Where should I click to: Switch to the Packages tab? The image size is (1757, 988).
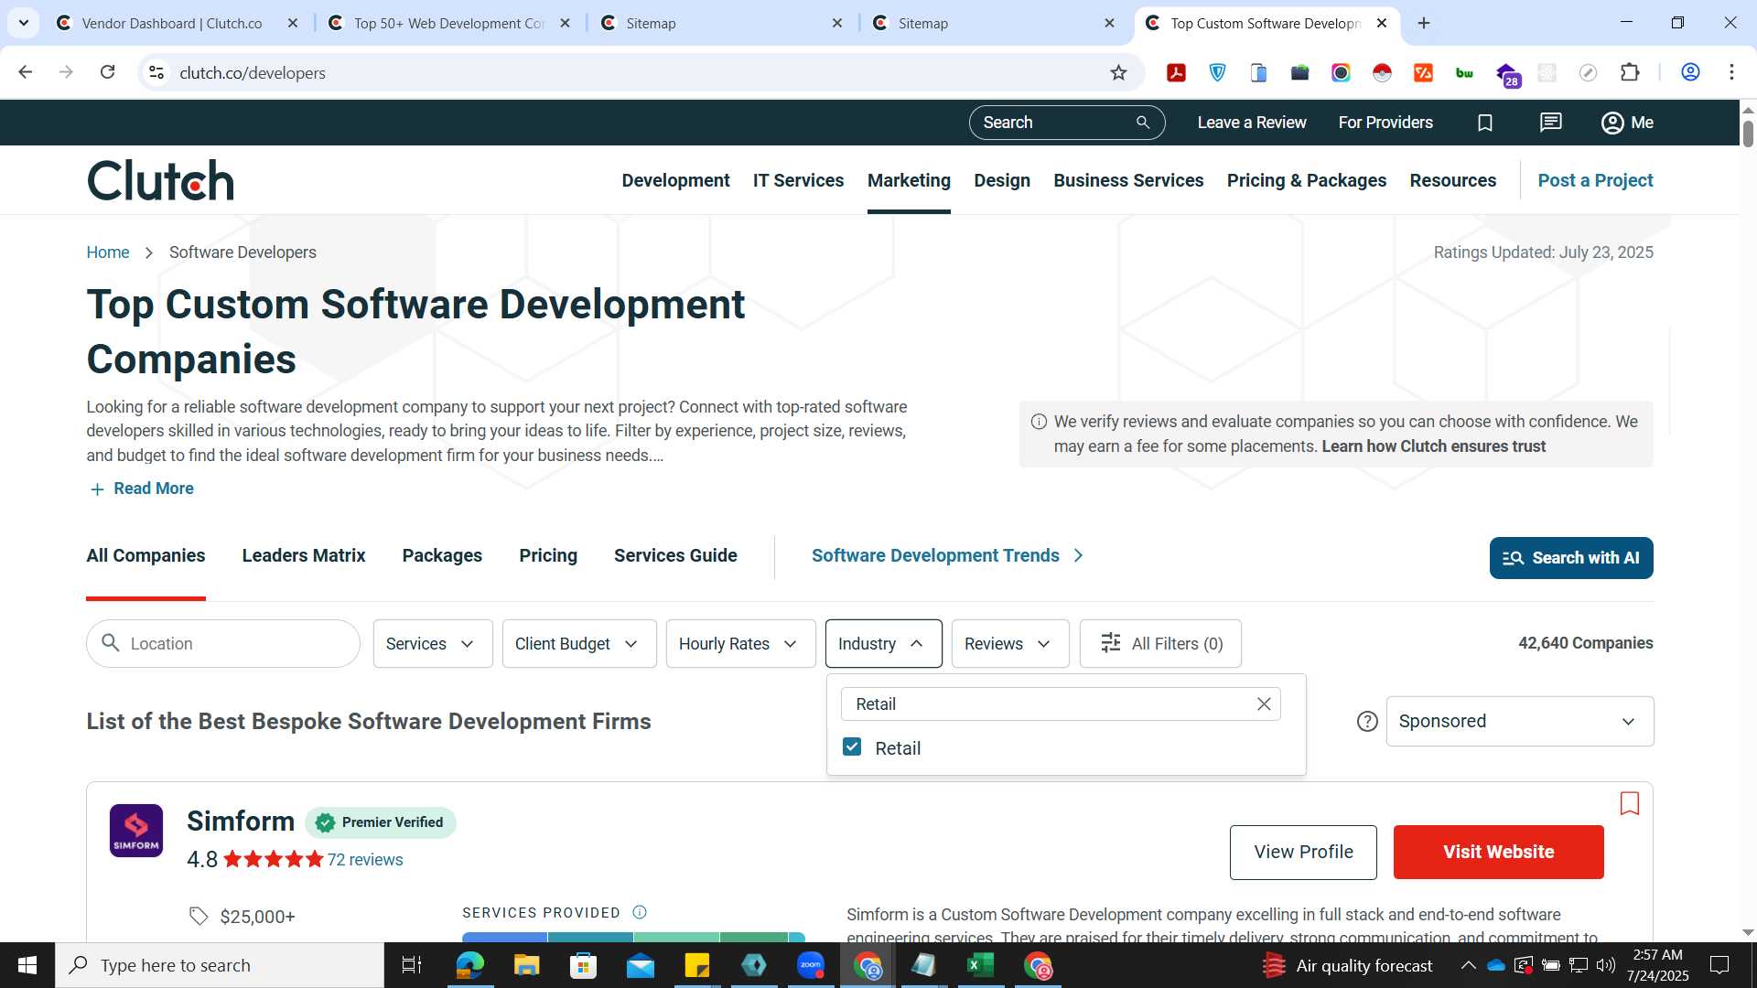coord(442,556)
